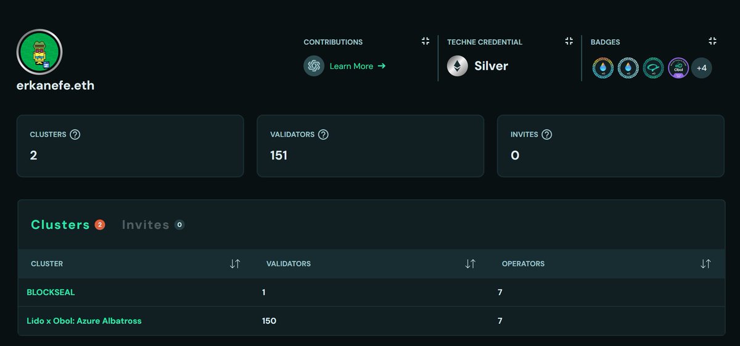The image size is (740, 346).
Task: Sort table by Validators column
Action: [x=470, y=264]
